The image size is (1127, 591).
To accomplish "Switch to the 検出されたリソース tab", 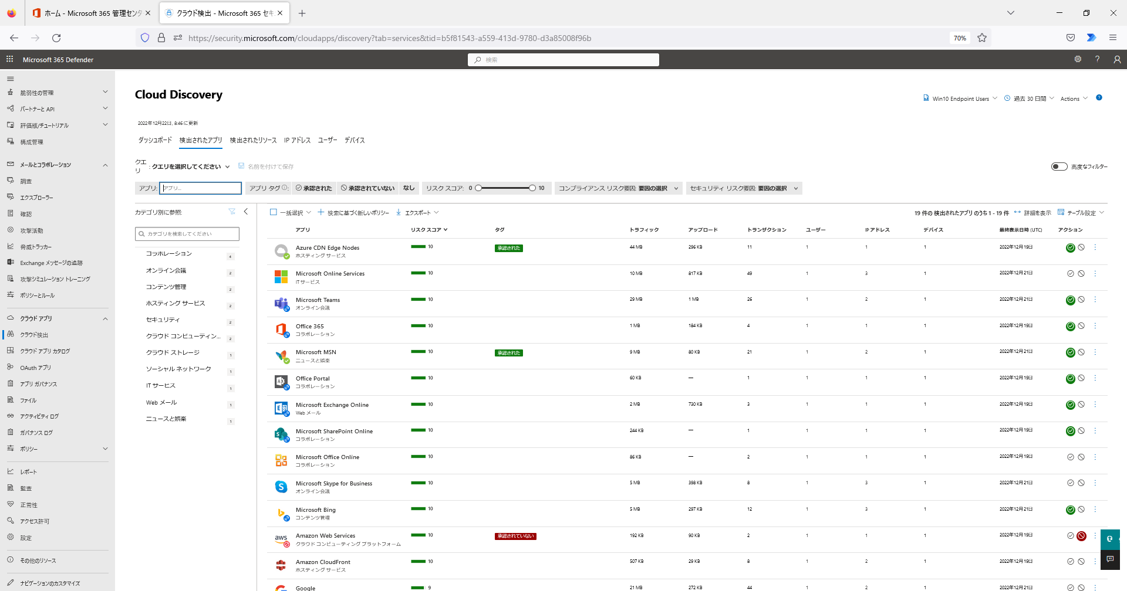I will [253, 140].
